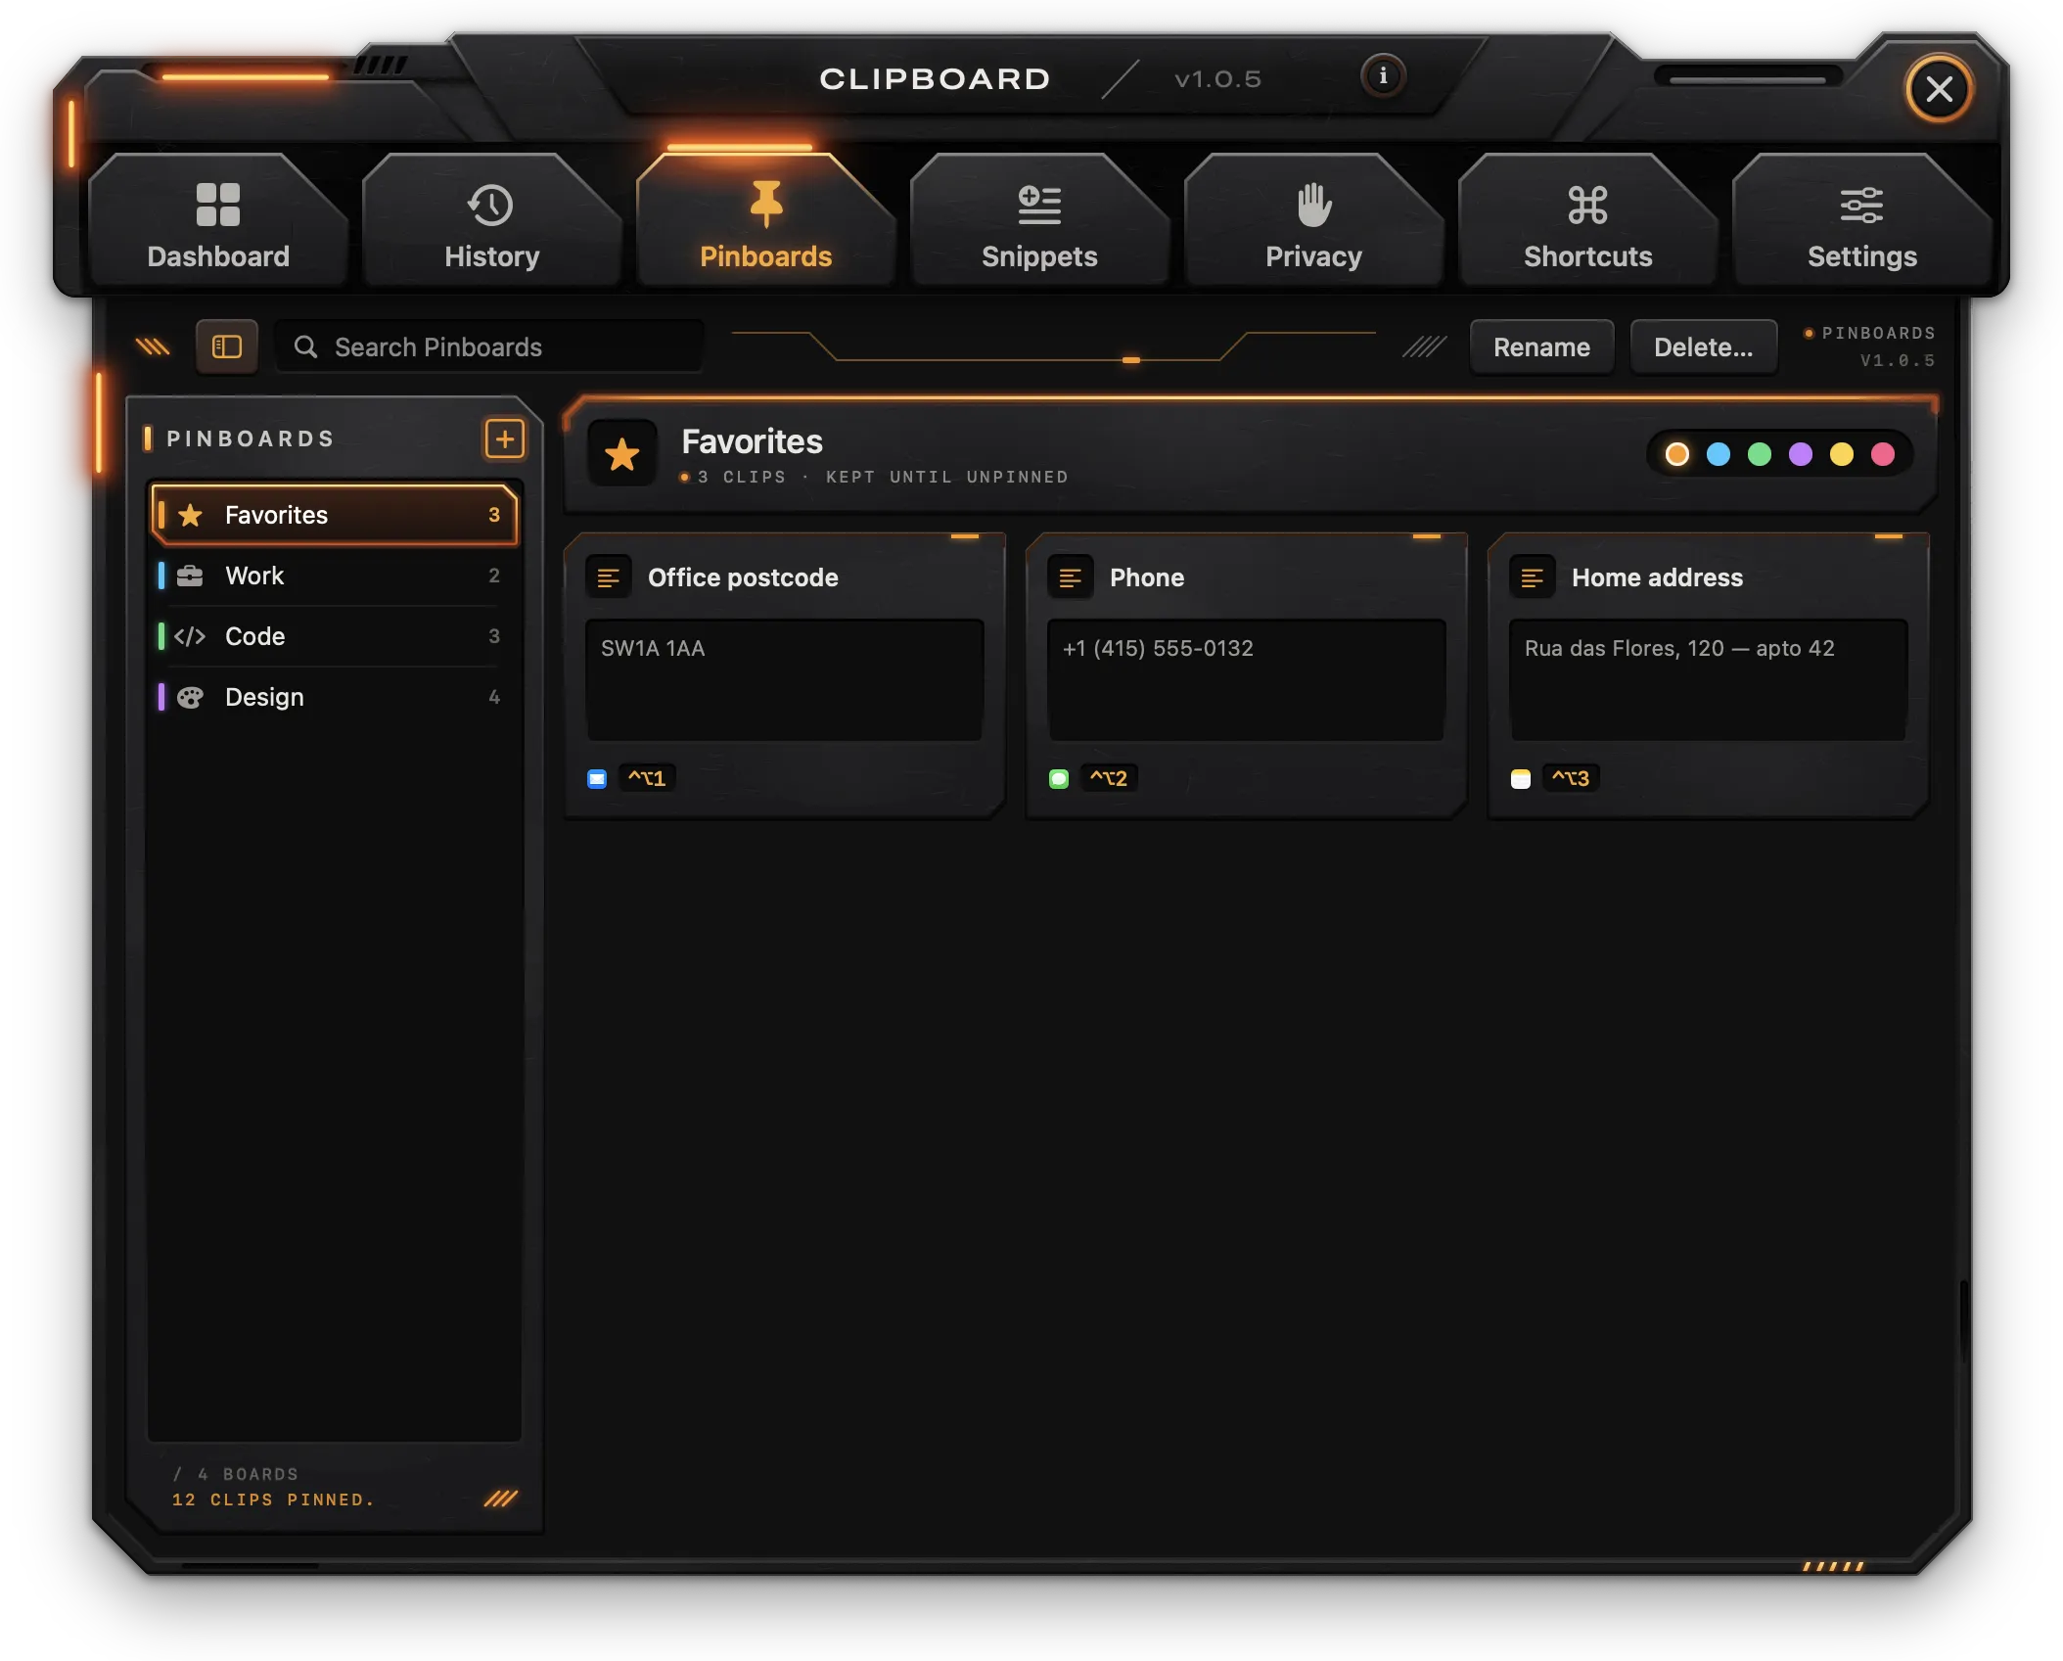Open the Dashboard tab

coord(218,221)
